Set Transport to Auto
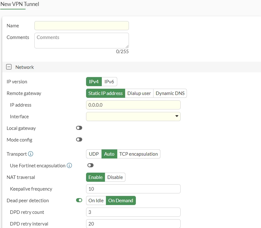261x228 pixels. pyautogui.click(x=109, y=154)
